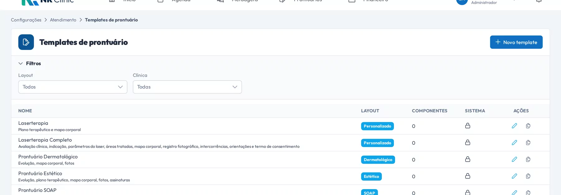Image resolution: width=561 pixels, height=195 pixels.
Task: Click the COMPONENTES column header
Action: coord(429,111)
